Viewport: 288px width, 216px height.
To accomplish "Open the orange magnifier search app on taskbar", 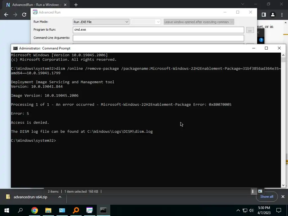I will (76, 210).
